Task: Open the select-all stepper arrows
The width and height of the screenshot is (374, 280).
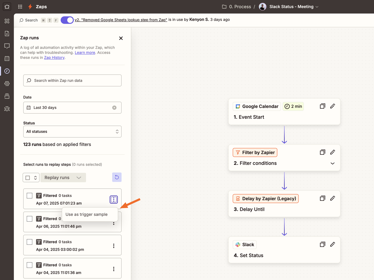Action: click(x=35, y=178)
